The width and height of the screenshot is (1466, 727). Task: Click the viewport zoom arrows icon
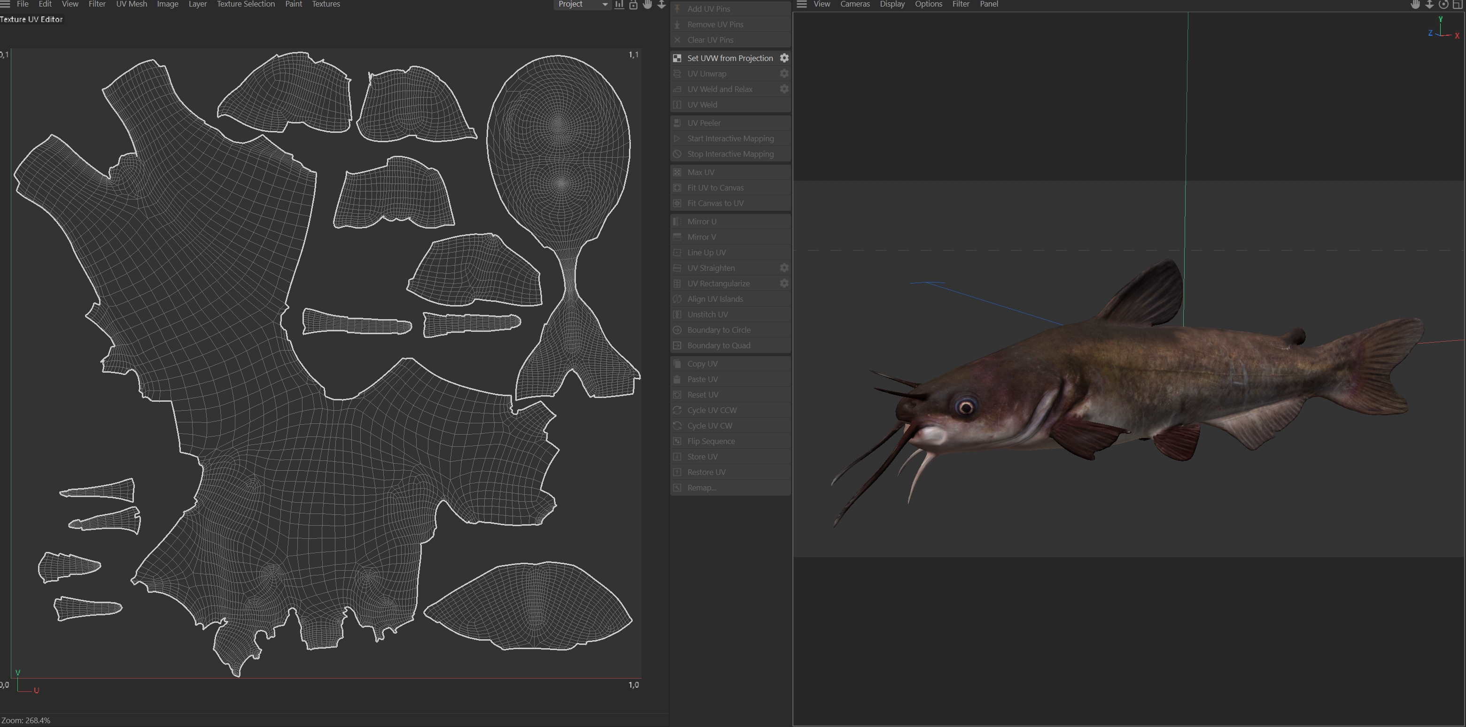pos(1429,5)
